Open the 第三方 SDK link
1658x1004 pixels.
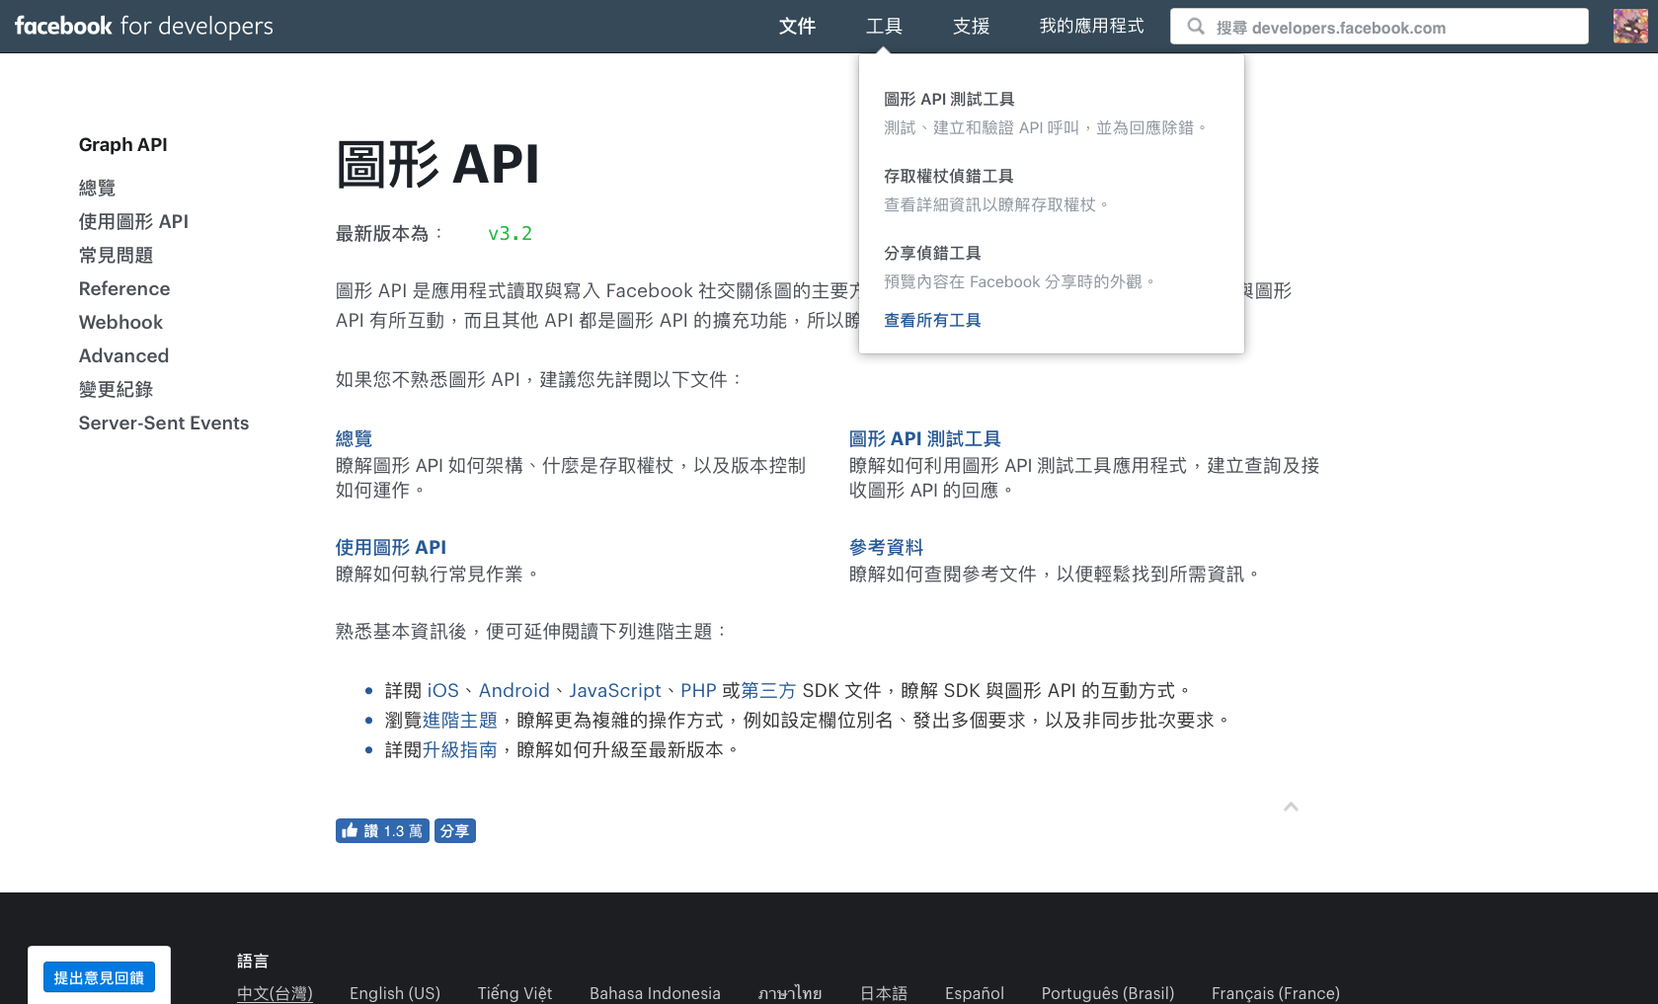click(768, 690)
